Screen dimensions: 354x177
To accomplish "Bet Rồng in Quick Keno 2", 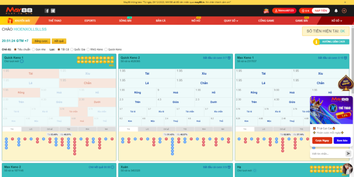I will pyautogui.click(x=138, y=92).
